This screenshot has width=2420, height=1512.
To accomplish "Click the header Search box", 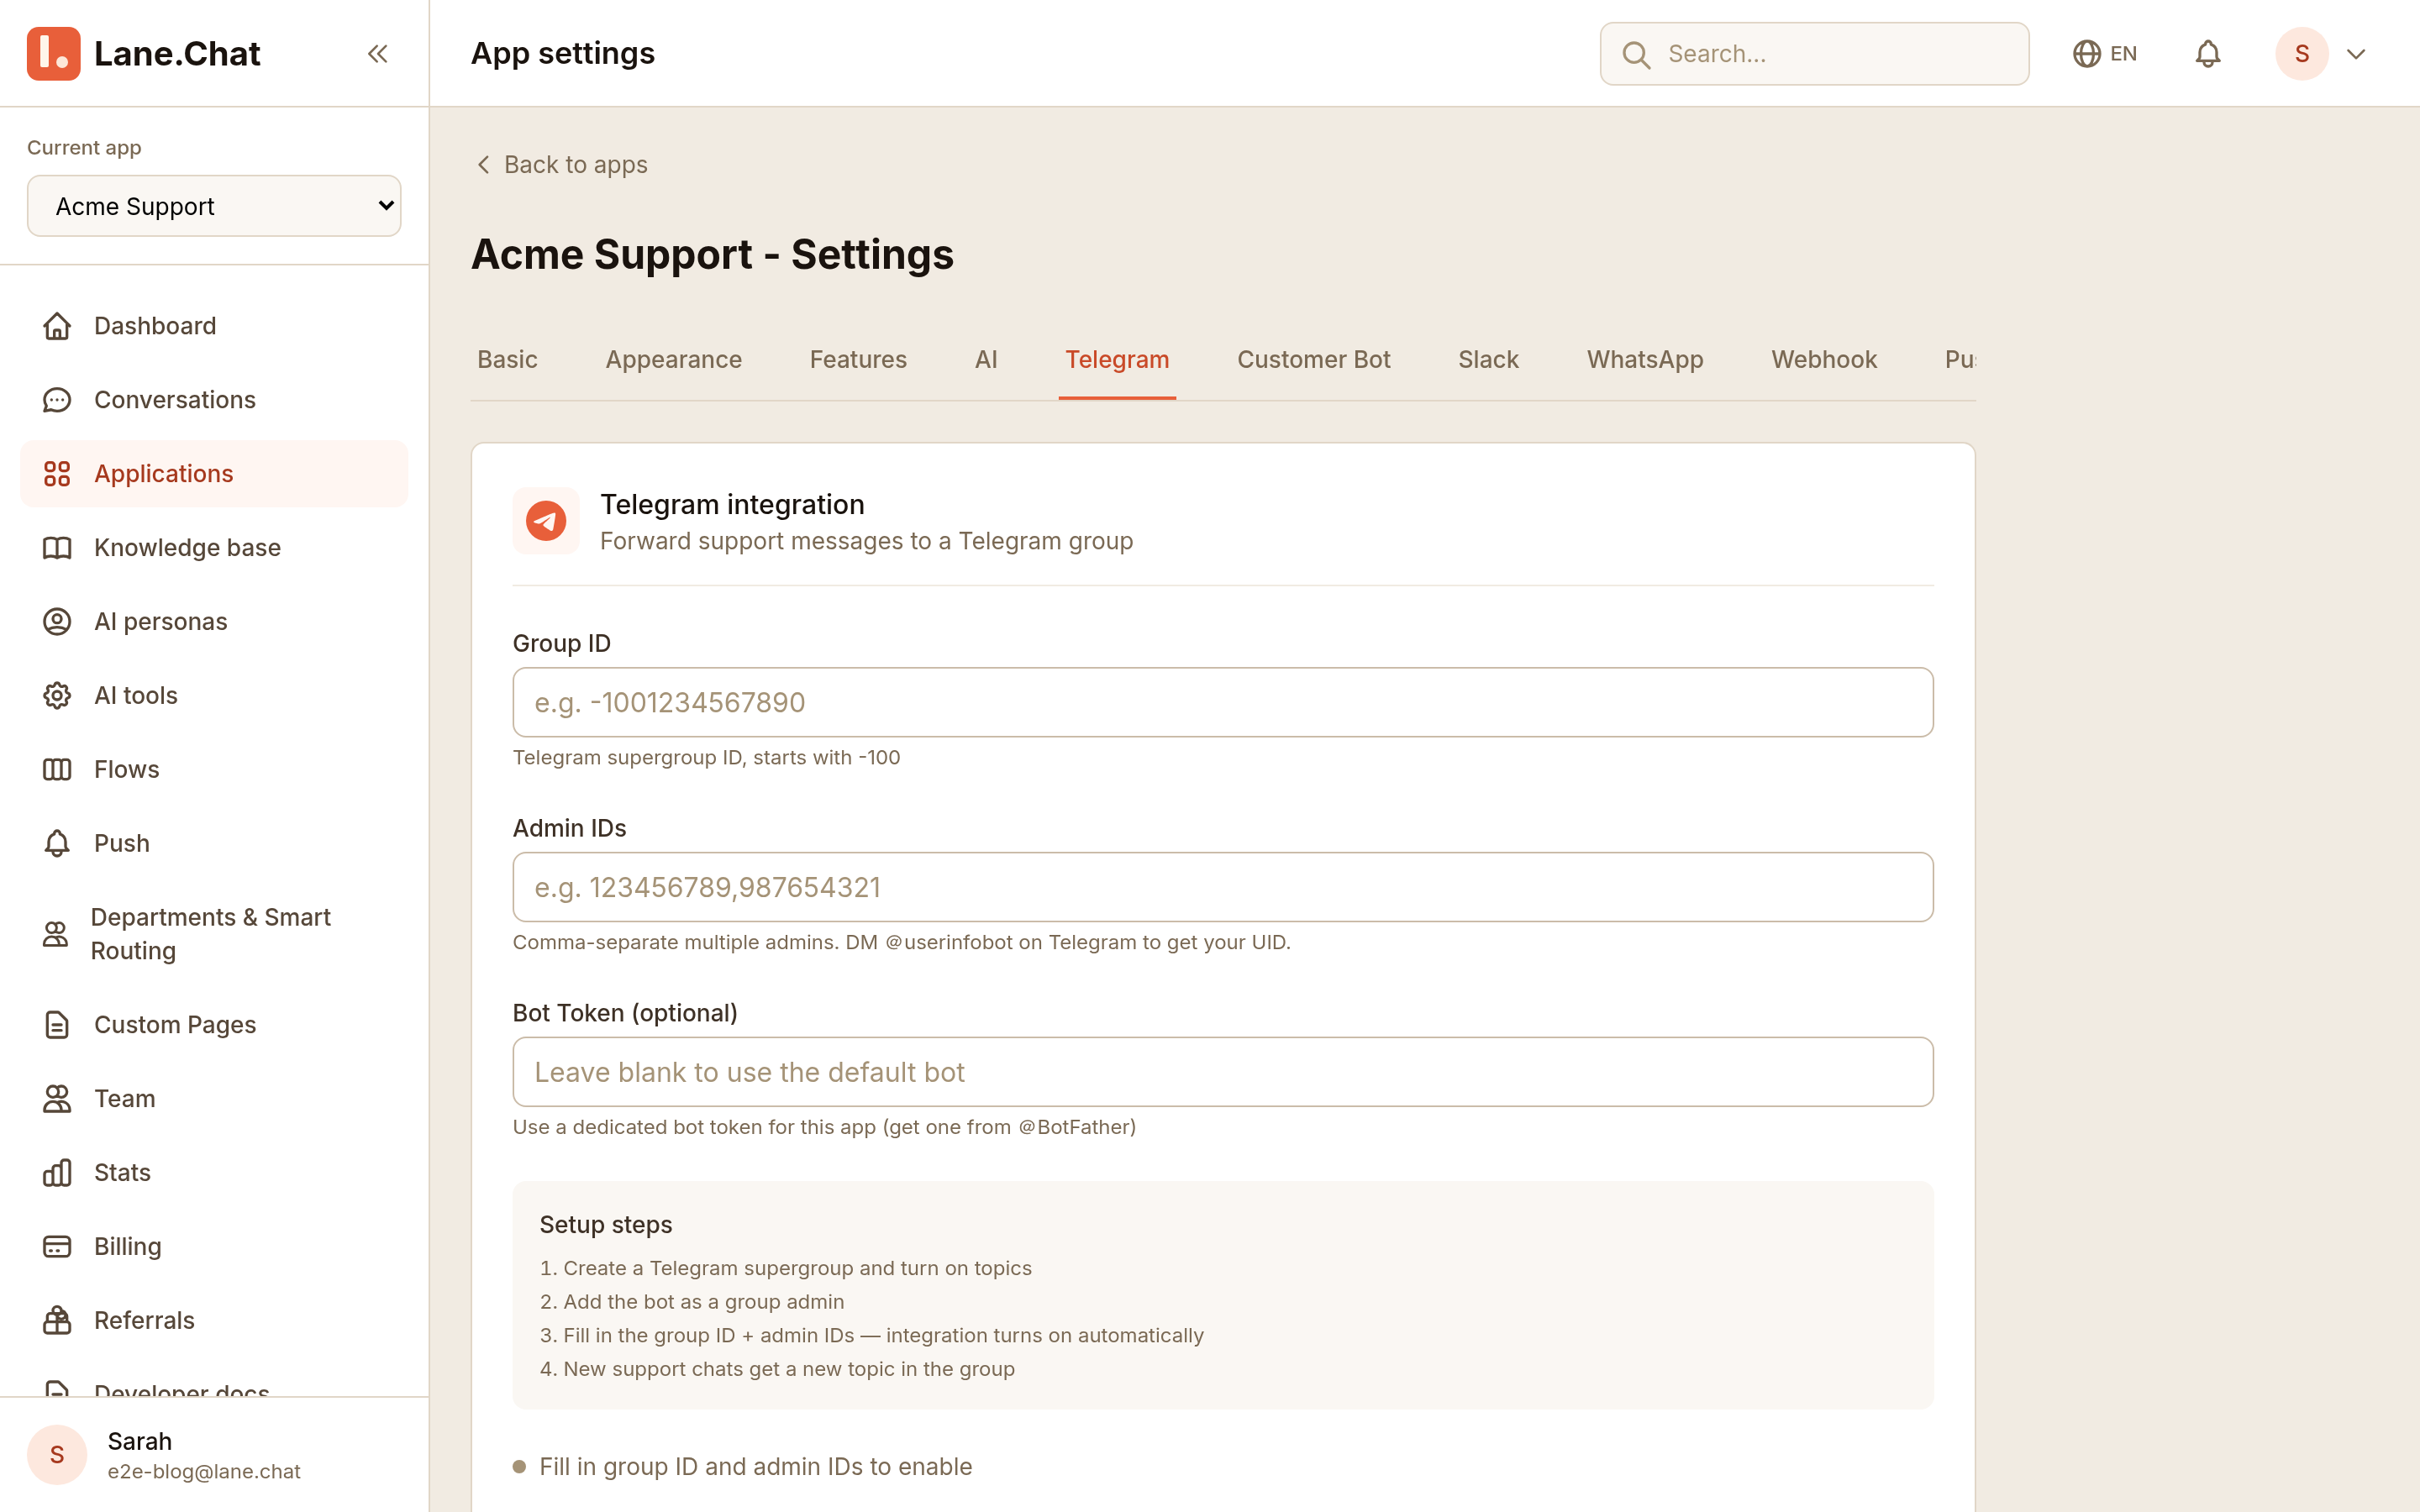I will (x=1814, y=54).
